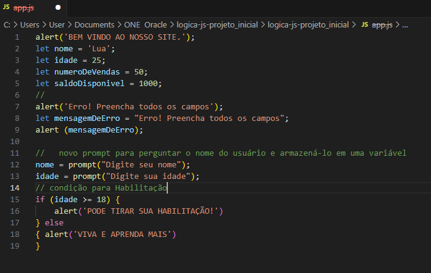Open the Users breadcrumb folder
Screen dimensions: 431x273
click(x=30, y=25)
